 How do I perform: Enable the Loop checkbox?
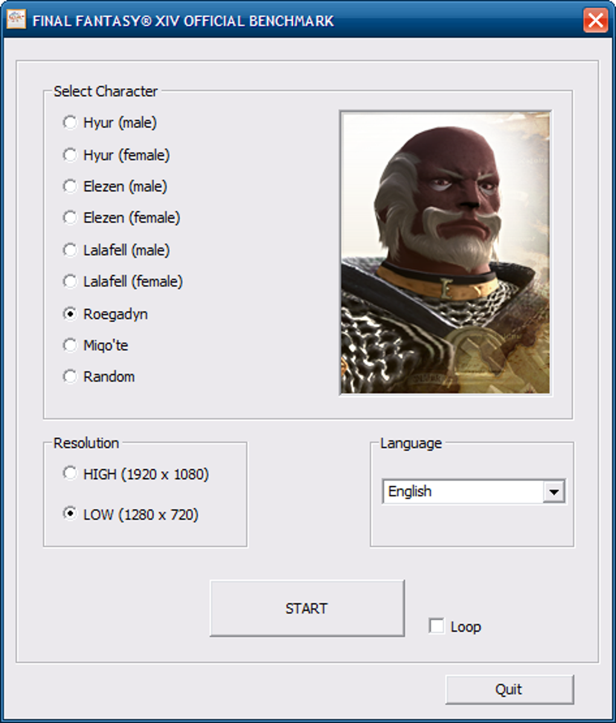pos(436,626)
